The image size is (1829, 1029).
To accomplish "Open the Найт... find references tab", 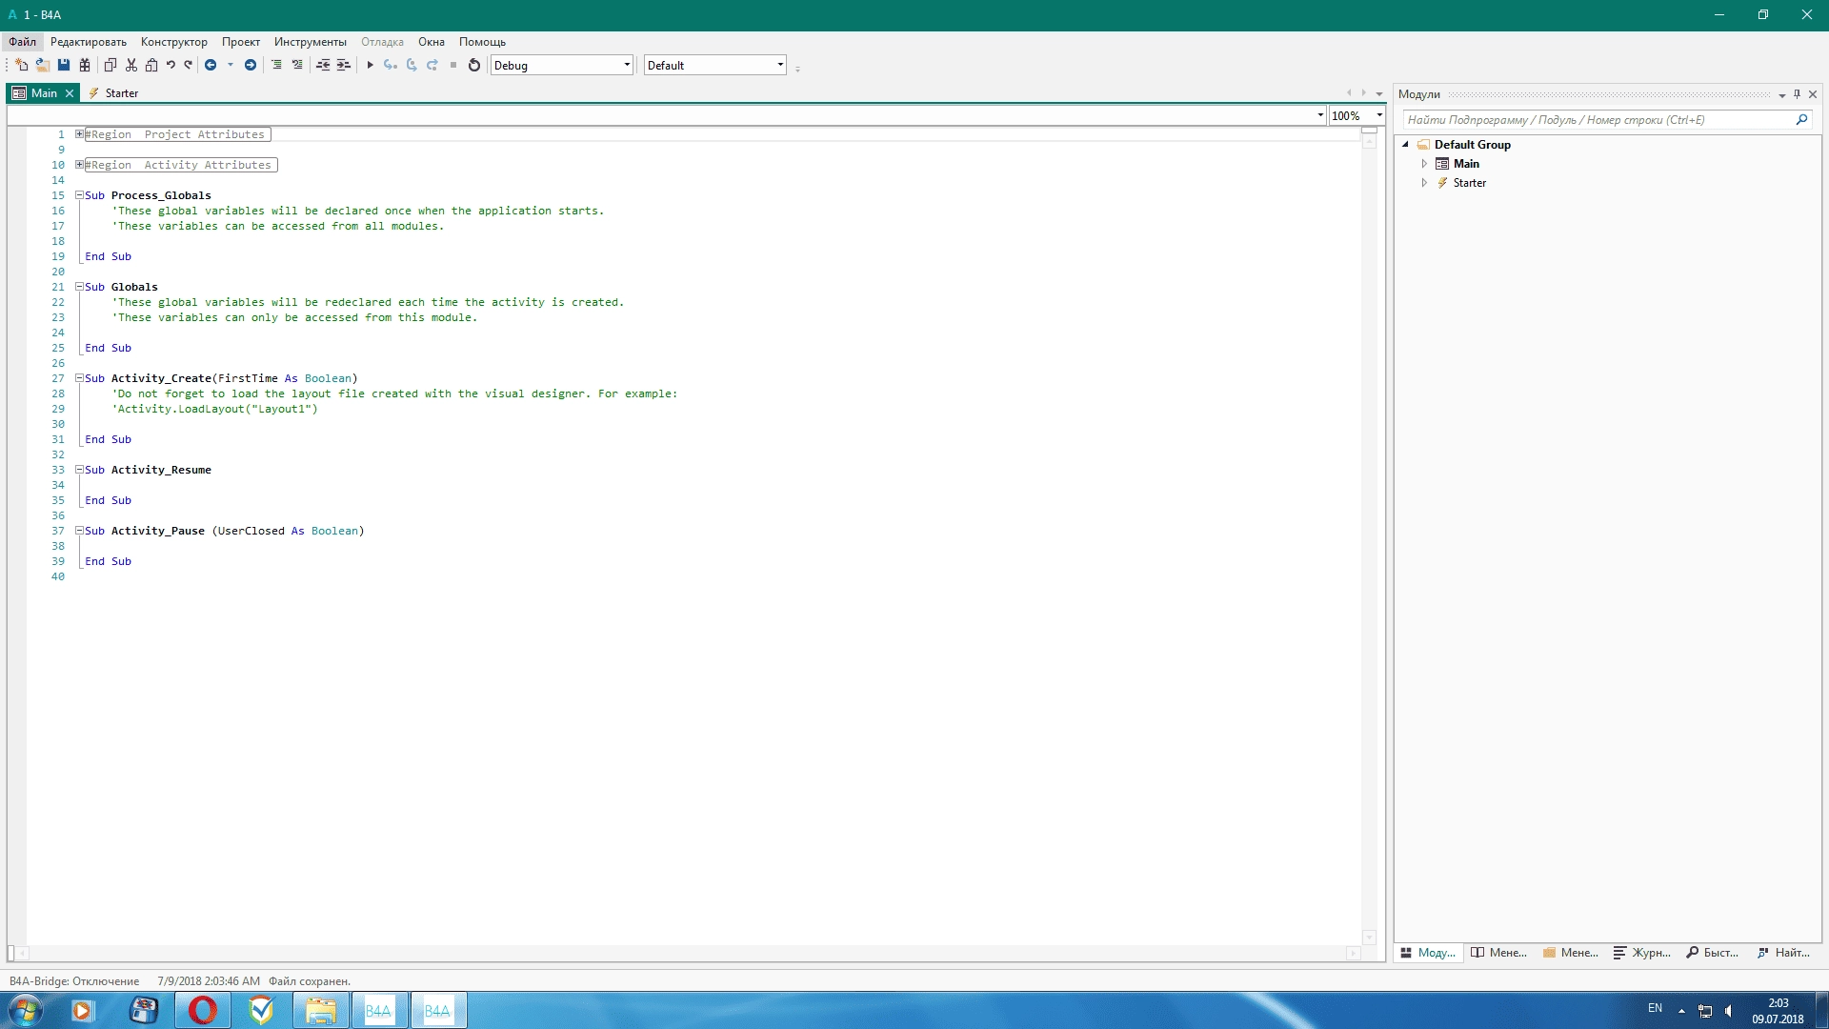I will tap(1784, 953).
